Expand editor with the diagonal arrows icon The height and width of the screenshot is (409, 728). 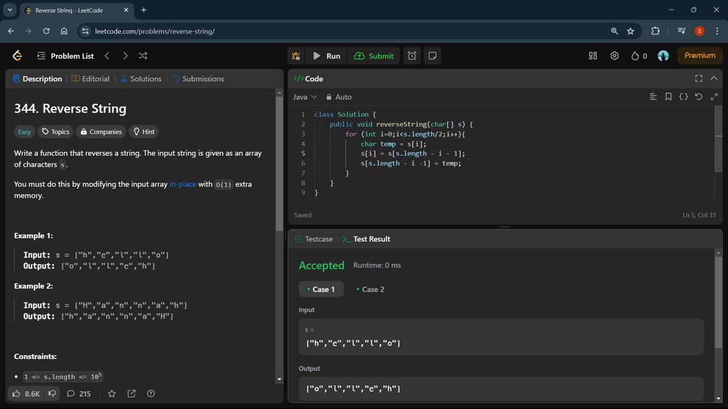[x=713, y=97]
